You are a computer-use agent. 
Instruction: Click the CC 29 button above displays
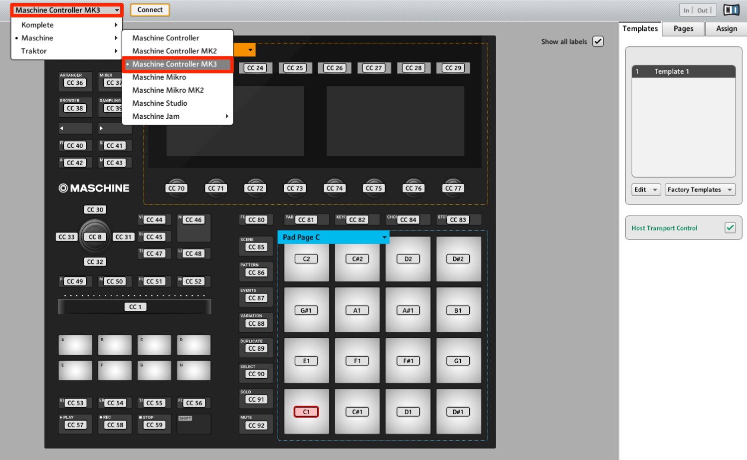(453, 68)
